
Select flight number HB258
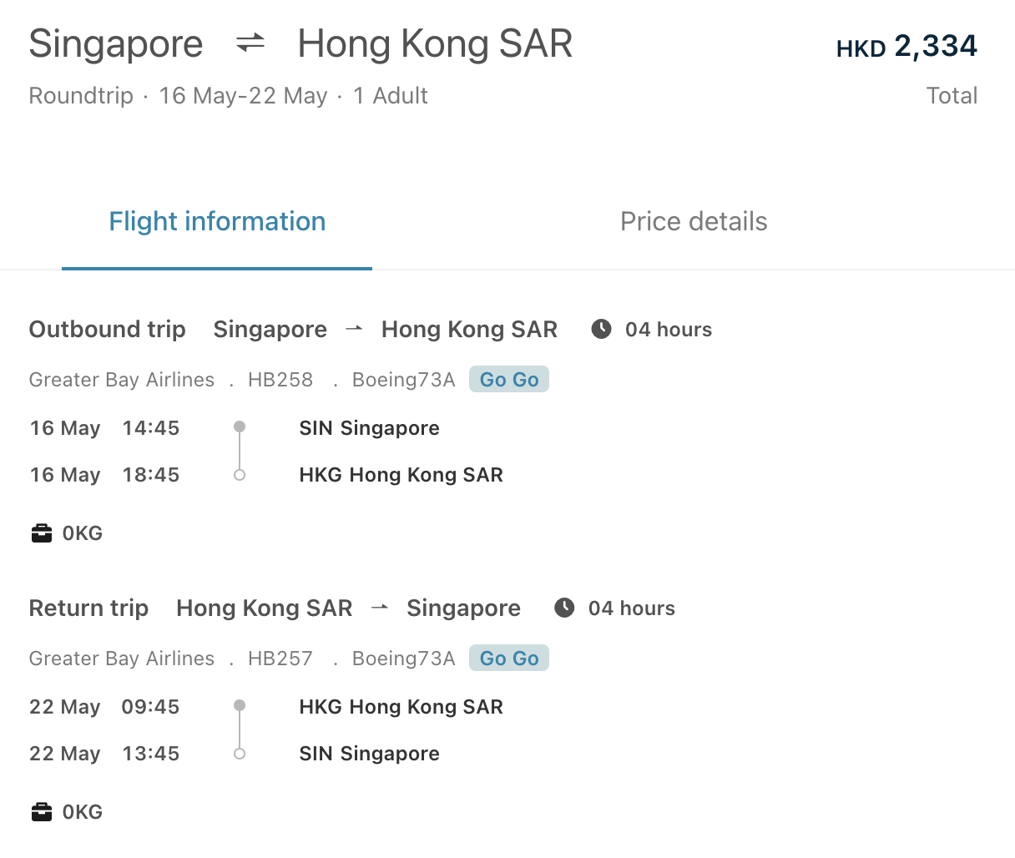coord(280,379)
